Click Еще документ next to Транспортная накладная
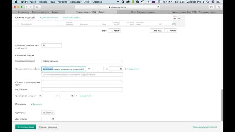 [x=86, y=96]
